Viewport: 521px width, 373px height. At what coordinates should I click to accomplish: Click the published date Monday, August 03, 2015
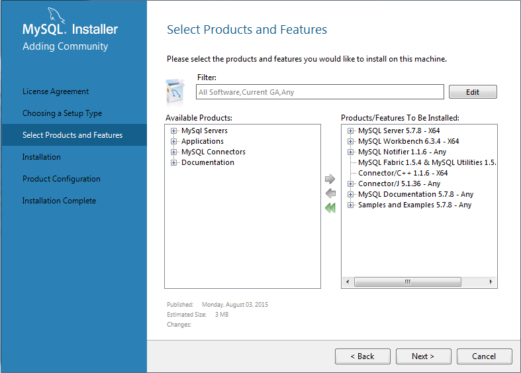pyautogui.click(x=235, y=305)
